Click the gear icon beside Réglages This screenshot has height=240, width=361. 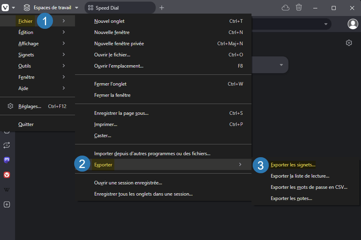click(10, 106)
